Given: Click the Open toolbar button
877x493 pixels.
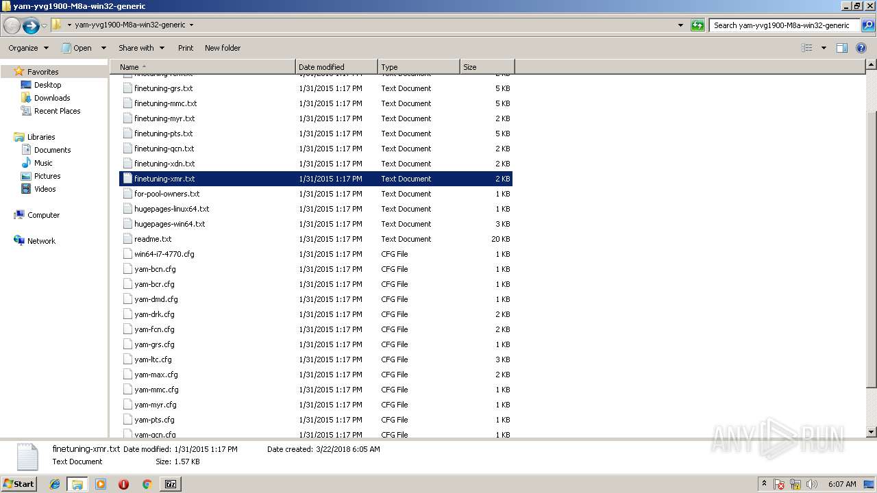Looking at the screenshot, I should [77, 48].
